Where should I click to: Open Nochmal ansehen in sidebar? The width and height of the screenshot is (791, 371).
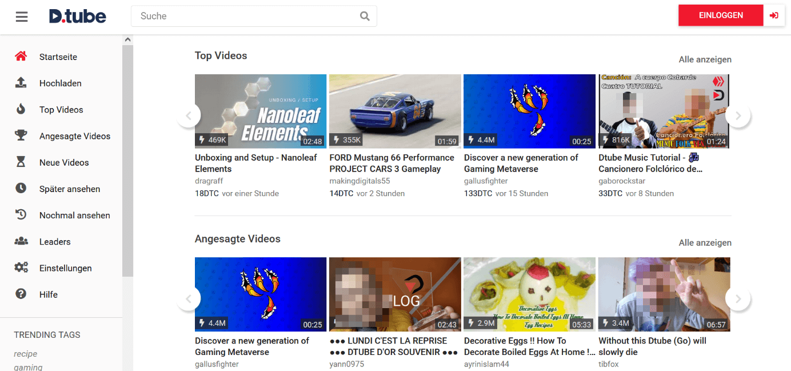coord(75,215)
